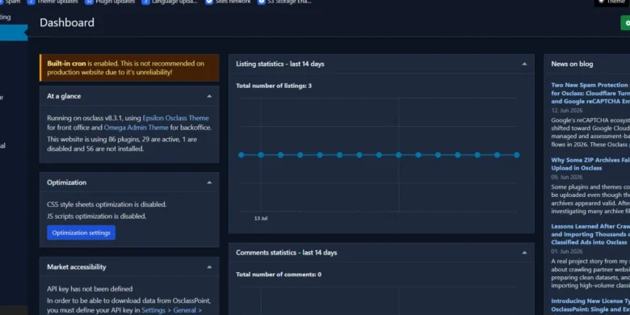Click the Sites network check icon
The image size is (630, 315).
(209, 2)
